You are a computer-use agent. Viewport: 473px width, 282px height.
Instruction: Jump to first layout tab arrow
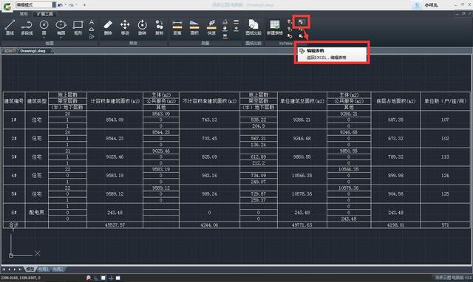[x=4, y=269]
